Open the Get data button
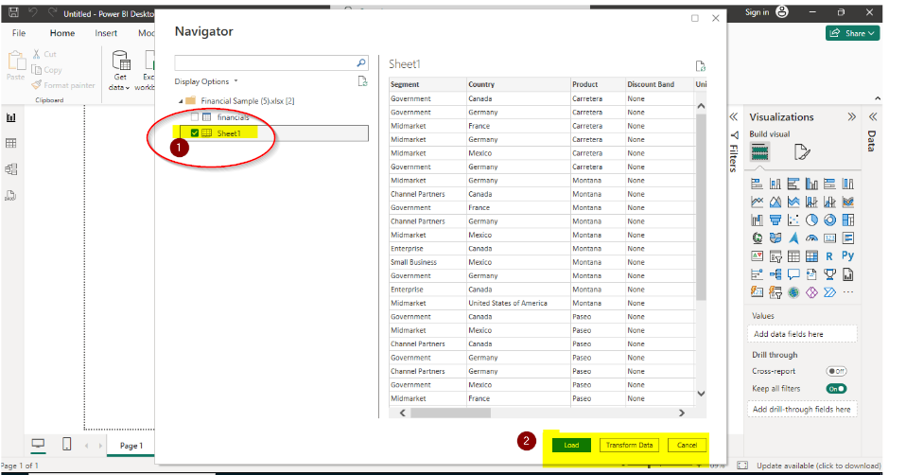This screenshot has height=475, width=906. pos(120,70)
